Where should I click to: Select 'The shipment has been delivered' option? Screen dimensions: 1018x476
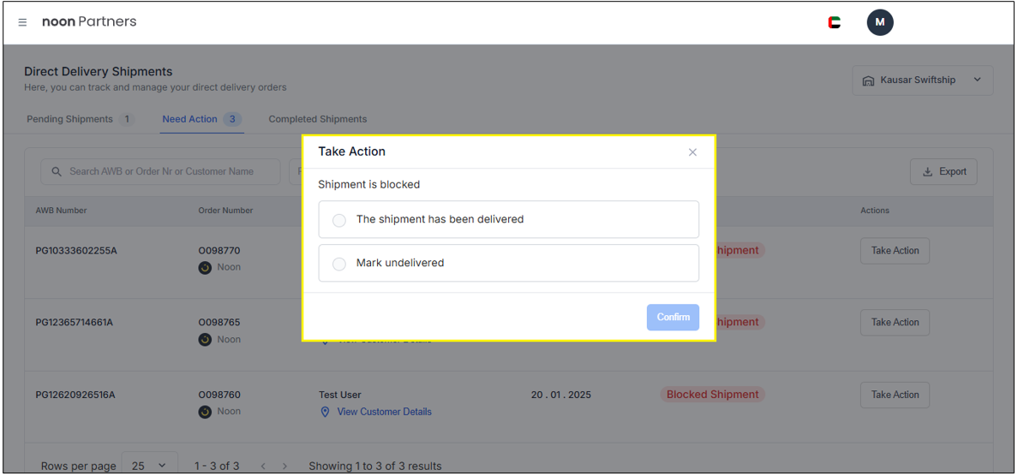click(x=339, y=220)
